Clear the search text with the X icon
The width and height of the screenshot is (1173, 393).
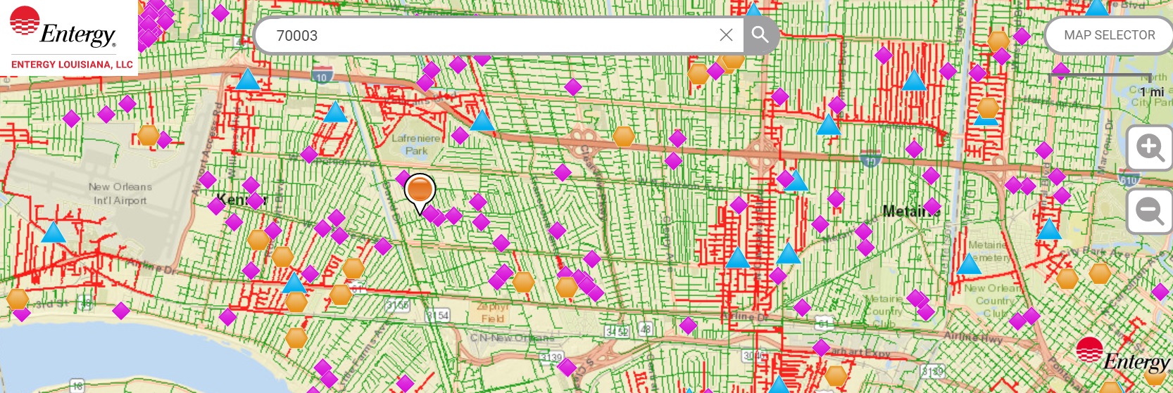727,35
